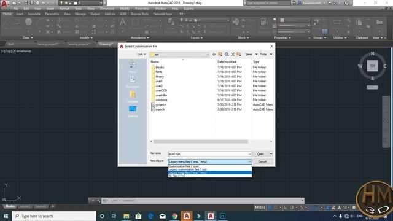
Task: Click the Open button in dialog
Action: [260, 154]
